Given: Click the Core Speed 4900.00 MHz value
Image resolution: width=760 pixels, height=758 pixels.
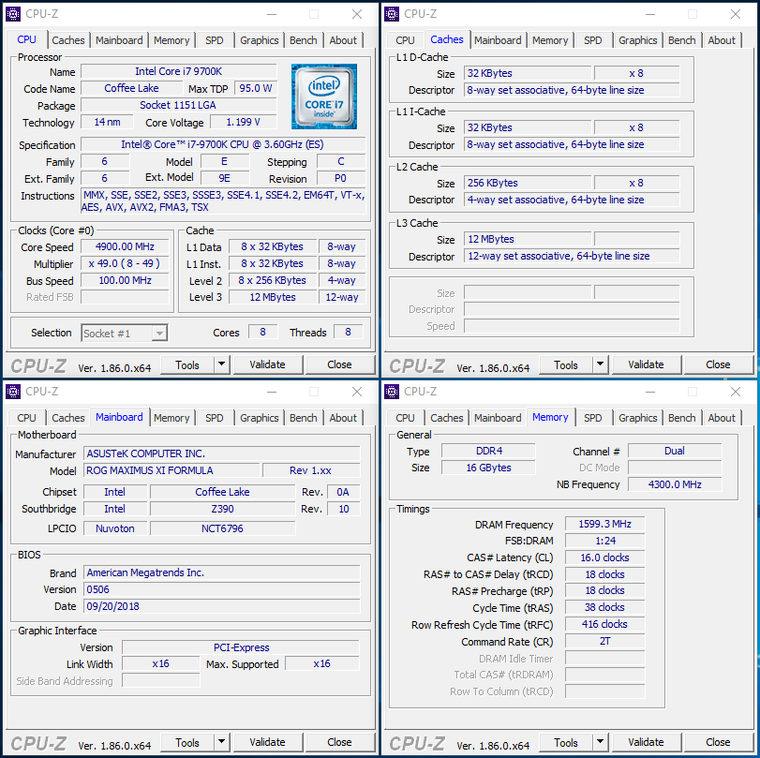Looking at the screenshot, I should (125, 246).
